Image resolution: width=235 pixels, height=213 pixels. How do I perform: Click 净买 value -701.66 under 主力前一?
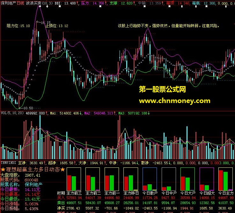tap(111, 208)
